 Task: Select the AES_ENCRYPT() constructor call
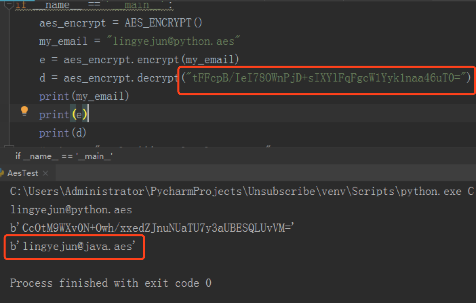coord(163,22)
